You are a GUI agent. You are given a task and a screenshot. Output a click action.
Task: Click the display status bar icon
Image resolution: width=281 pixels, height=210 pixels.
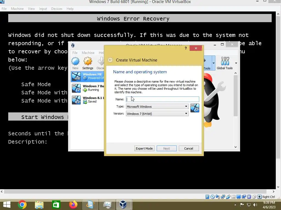pos(238,197)
